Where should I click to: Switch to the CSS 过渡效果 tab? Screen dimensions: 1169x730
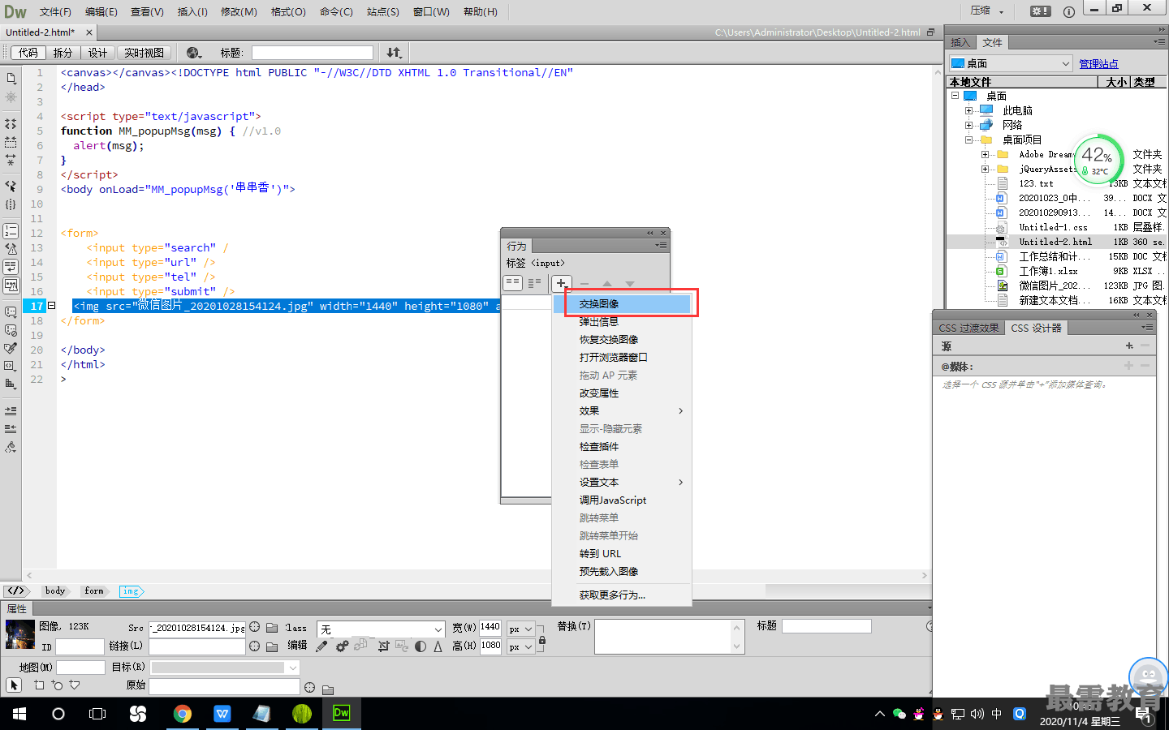coord(968,328)
